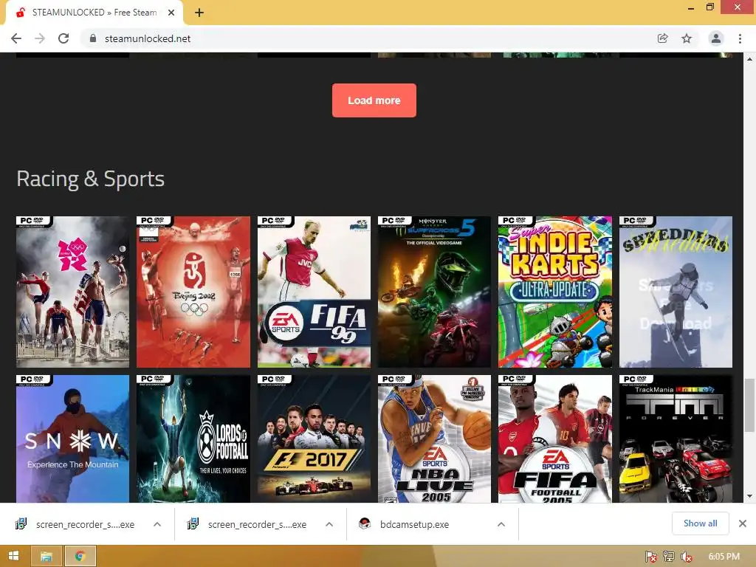Open TrackMania United Forever cover
The image size is (756, 567).
coord(676,439)
